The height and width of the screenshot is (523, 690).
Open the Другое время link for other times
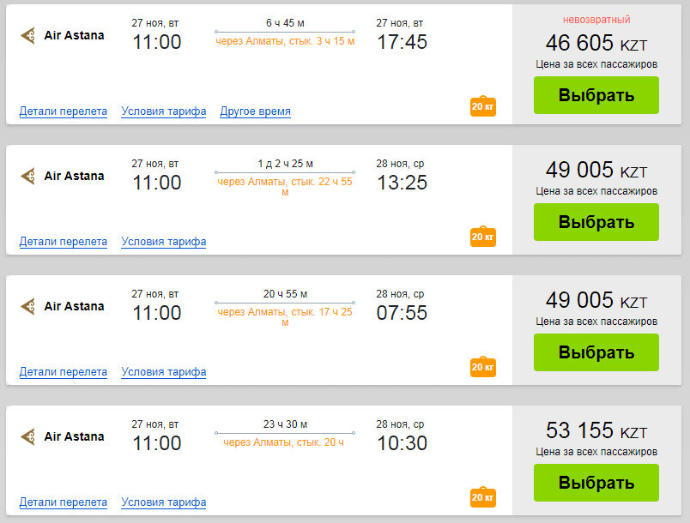255,111
